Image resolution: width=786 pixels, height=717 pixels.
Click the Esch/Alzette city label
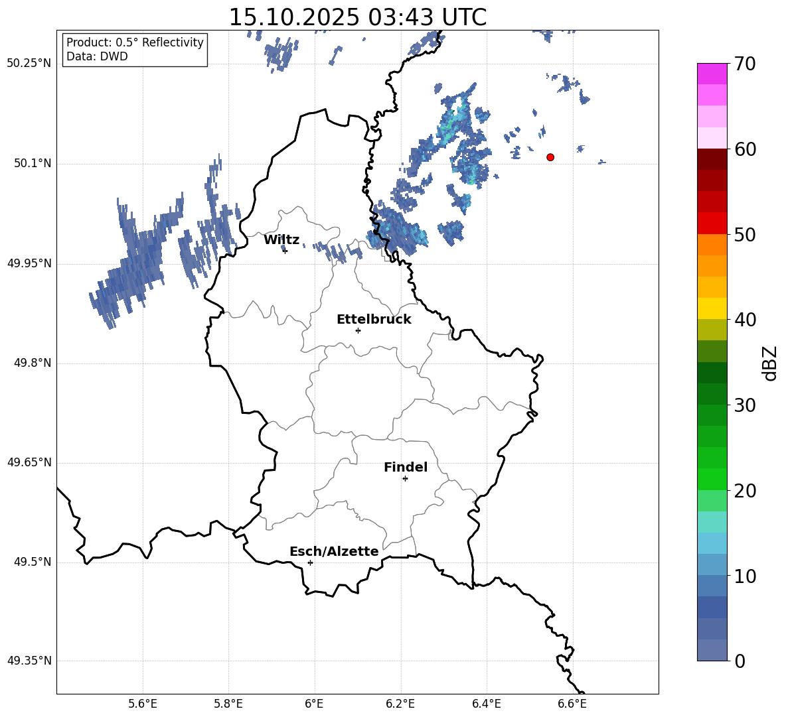tap(334, 552)
